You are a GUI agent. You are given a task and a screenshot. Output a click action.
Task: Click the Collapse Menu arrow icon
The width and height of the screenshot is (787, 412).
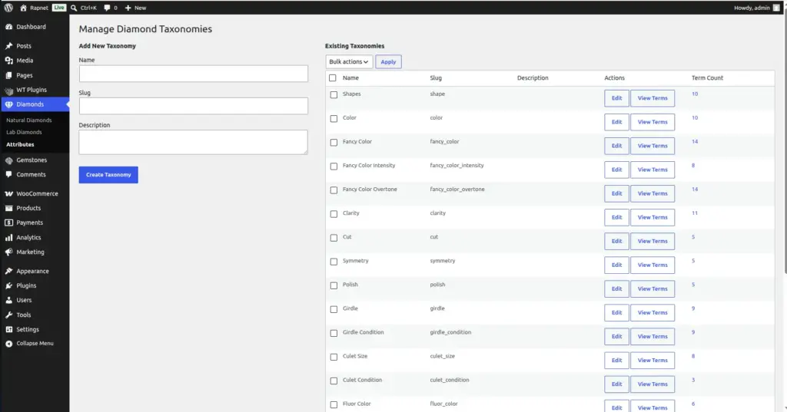[8, 344]
